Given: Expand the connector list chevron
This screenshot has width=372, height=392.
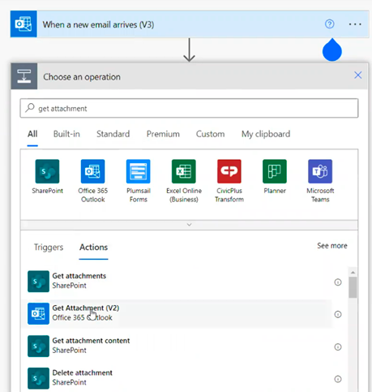Looking at the screenshot, I should (x=189, y=225).
